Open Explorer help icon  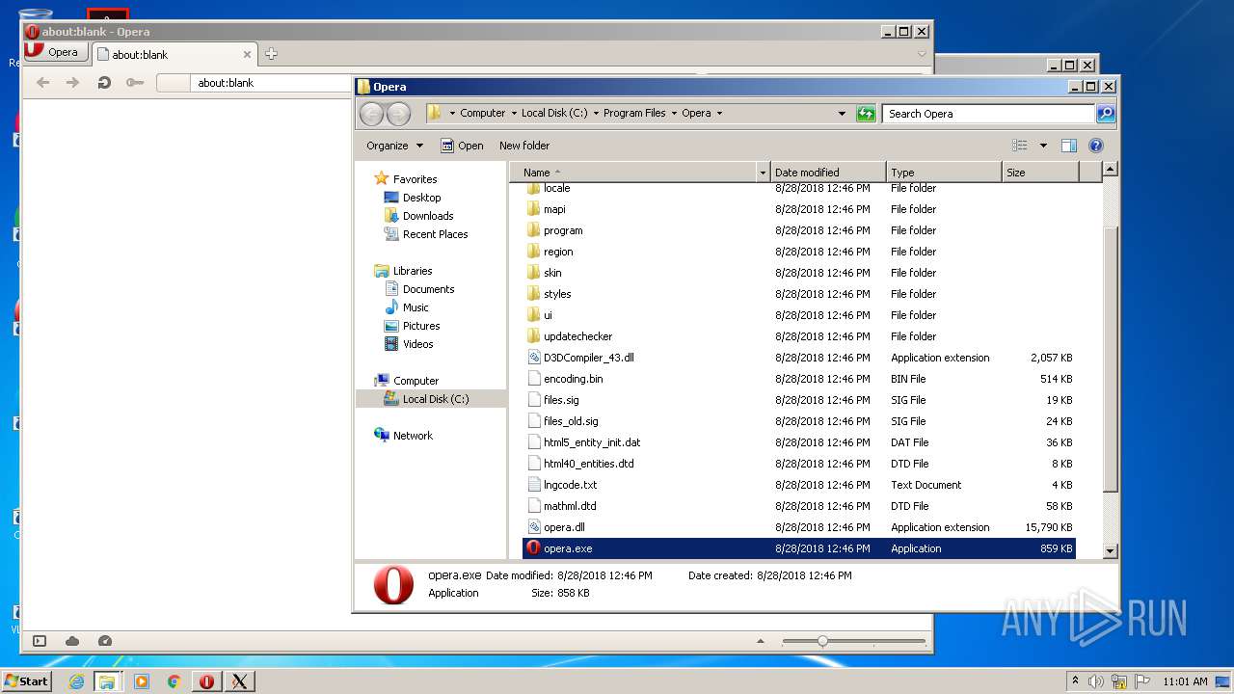[1095, 146]
